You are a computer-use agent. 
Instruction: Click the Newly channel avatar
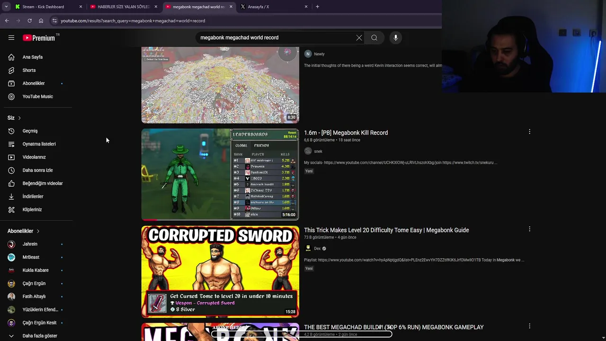[x=308, y=54]
